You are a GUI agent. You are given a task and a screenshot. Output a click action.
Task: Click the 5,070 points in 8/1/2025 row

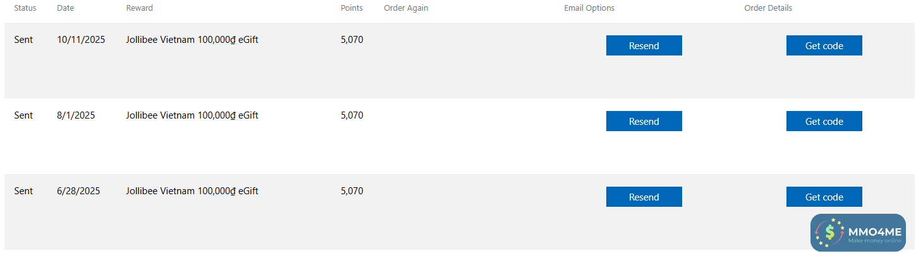pos(351,115)
